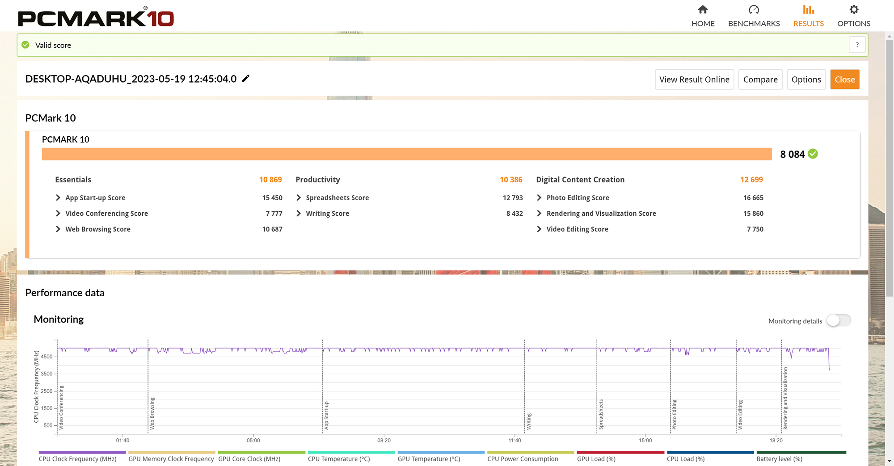Click the orange PCMark 10 score bar

[x=407, y=154]
